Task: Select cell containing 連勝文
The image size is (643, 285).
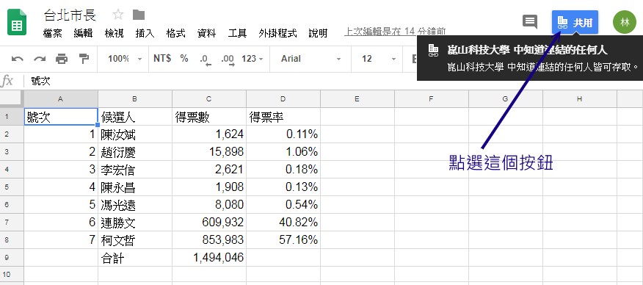Action: 135,223
